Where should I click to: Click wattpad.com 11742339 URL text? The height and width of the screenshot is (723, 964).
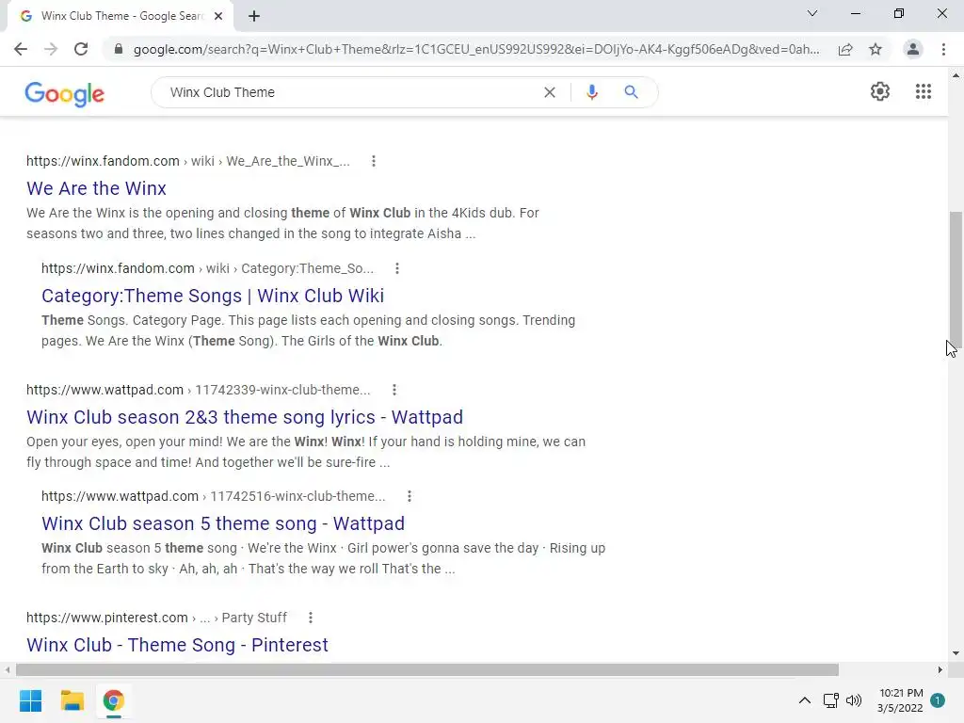pos(198,390)
